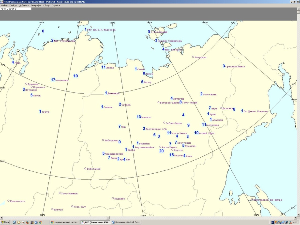This screenshot has width=300, height=225.
Task: Click the 'Чернышевский' station label
Action: tap(114, 154)
